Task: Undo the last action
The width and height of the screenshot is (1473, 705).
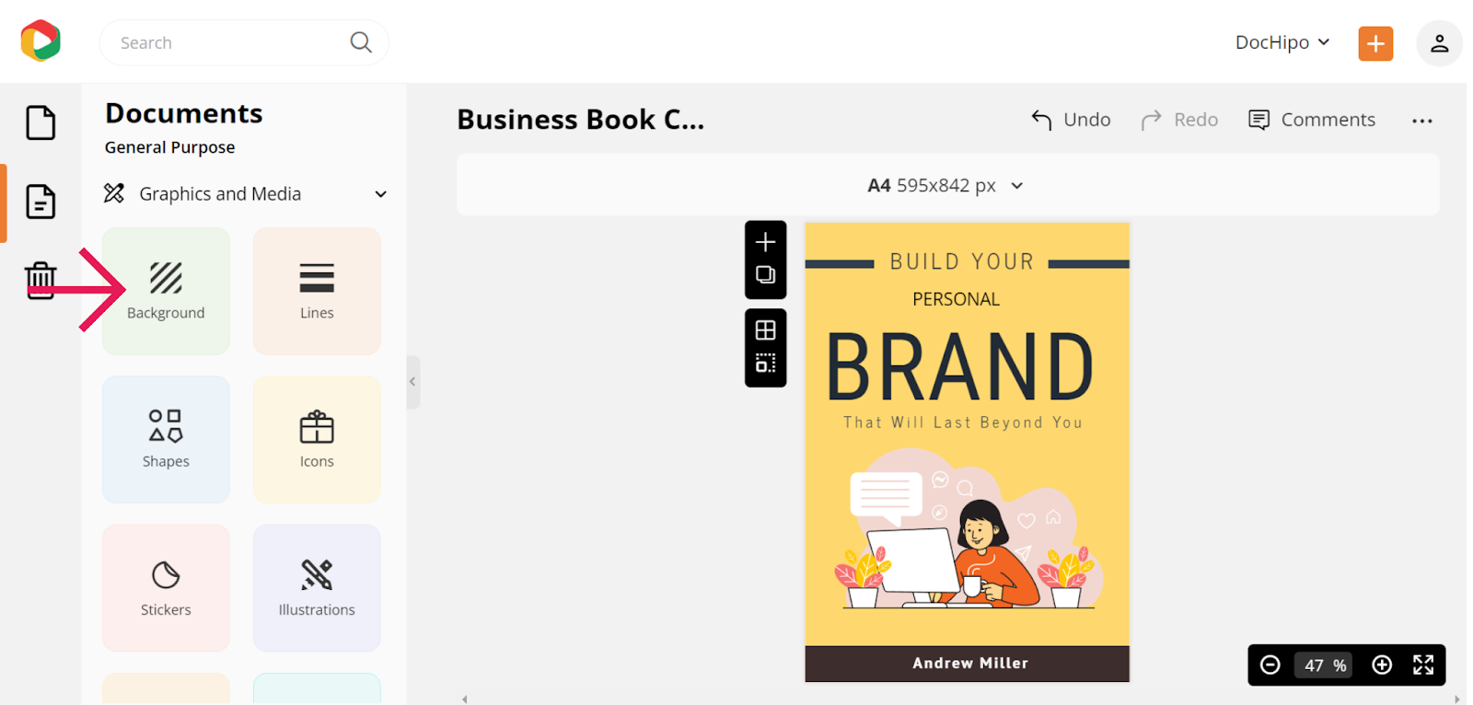Action: pos(1071,120)
